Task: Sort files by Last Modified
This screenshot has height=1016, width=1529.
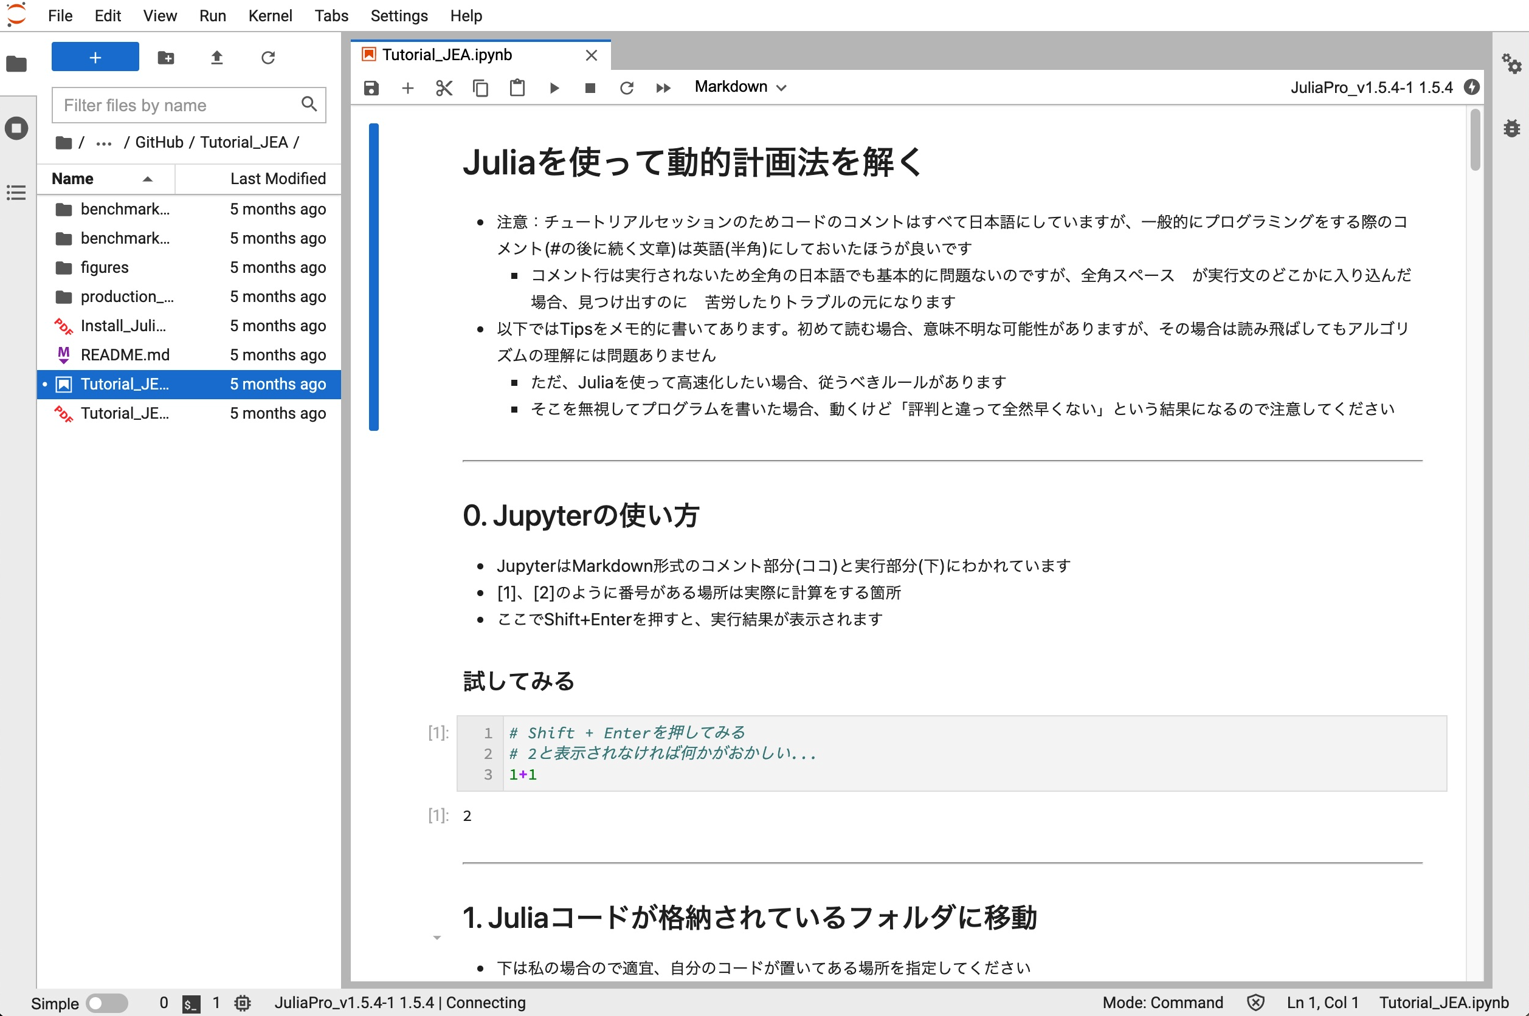Action: [258, 178]
